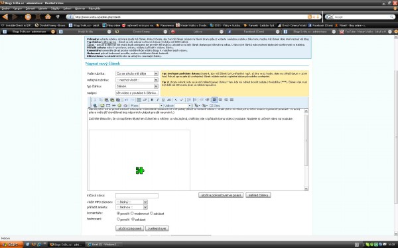398x248 pixels.
Task: Click the undo icon in editor
Action: click(x=126, y=100)
